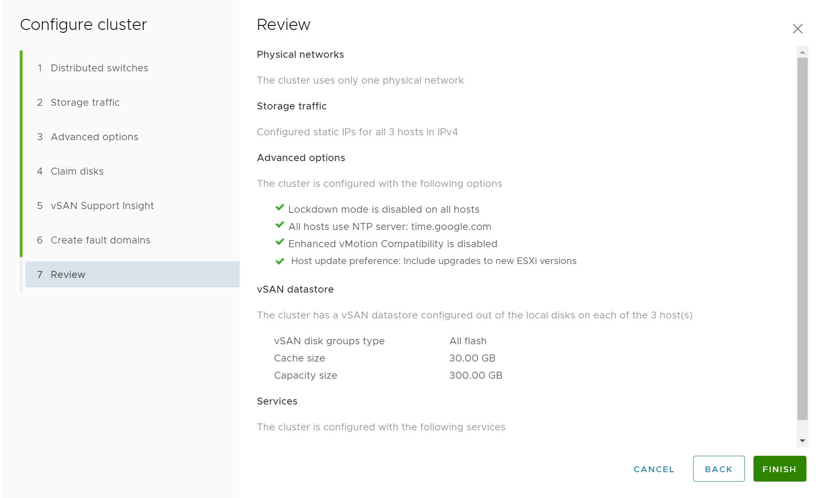Click the Host update preference text
This screenshot has width=829, height=498.
pos(433,261)
